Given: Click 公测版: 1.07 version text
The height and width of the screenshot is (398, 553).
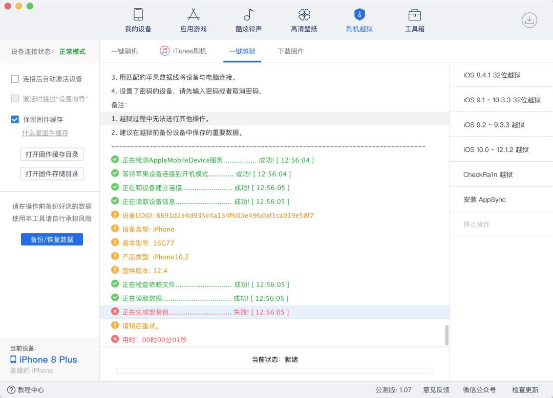Looking at the screenshot, I should point(393,390).
